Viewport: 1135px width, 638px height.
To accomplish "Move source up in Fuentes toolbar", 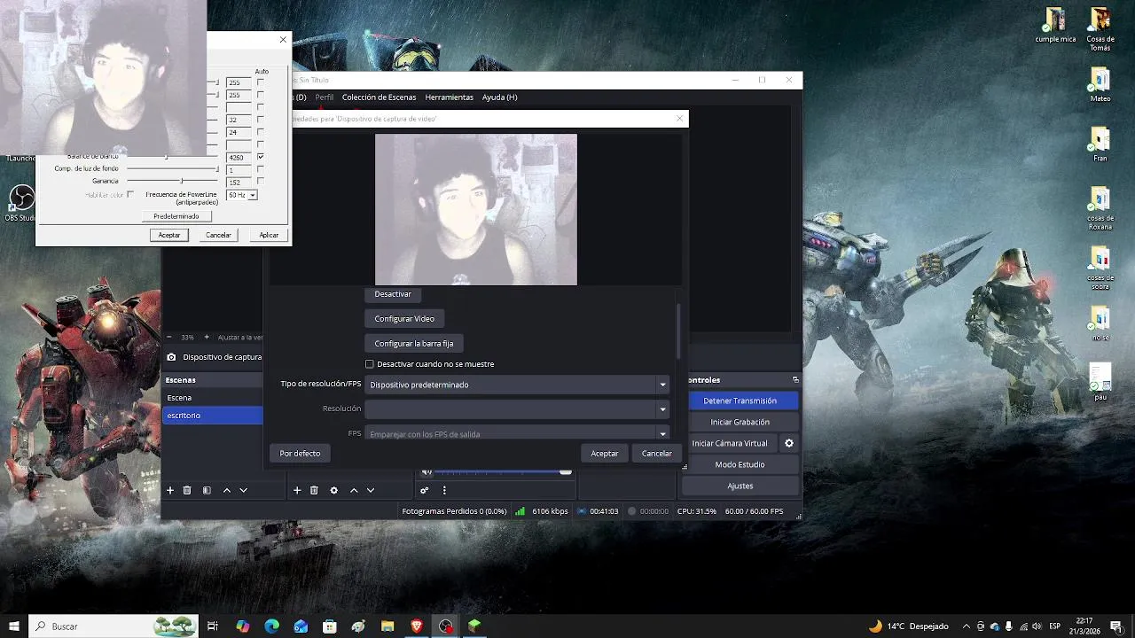I will click(354, 490).
